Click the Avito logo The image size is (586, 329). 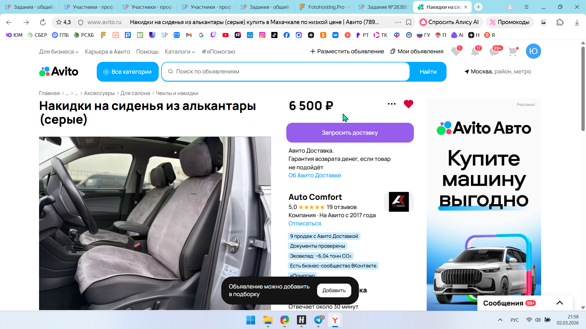point(59,72)
